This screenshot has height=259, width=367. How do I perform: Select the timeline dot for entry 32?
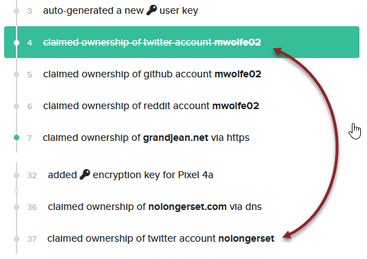click(17, 175)
